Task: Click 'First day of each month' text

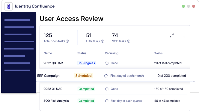Action: (127, 76)
